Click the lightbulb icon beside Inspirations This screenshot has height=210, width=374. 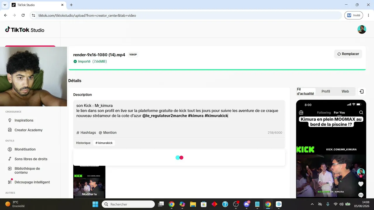(10, 120)
